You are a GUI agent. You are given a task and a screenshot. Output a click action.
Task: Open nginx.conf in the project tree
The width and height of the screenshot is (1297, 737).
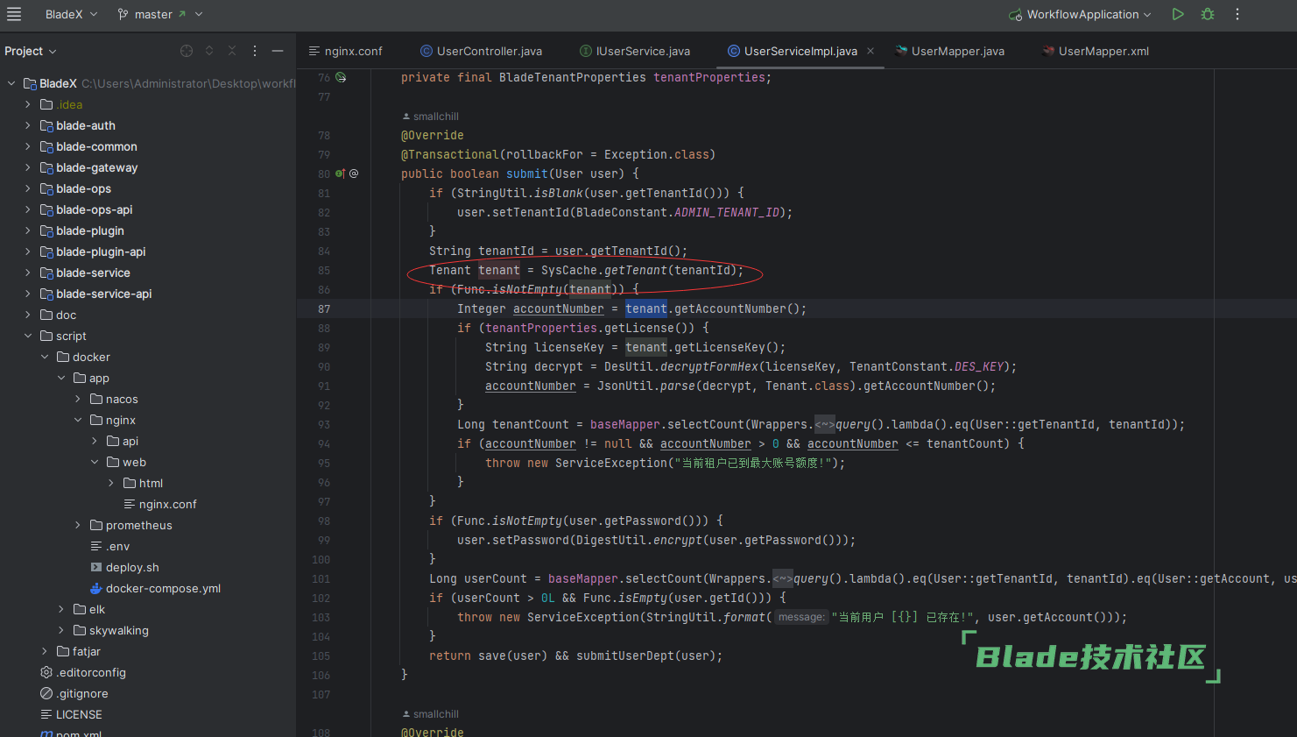tap(167, 504)
